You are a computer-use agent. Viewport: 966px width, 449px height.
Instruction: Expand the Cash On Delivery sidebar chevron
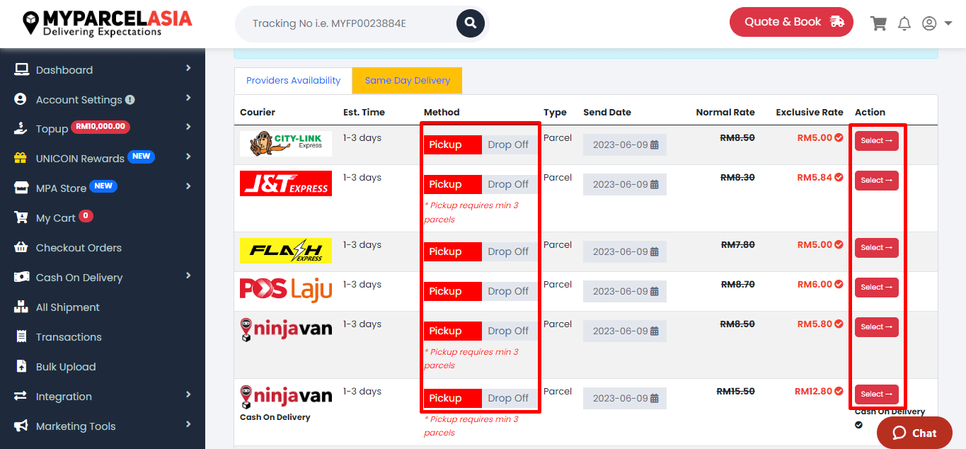[x=188, y=275]
